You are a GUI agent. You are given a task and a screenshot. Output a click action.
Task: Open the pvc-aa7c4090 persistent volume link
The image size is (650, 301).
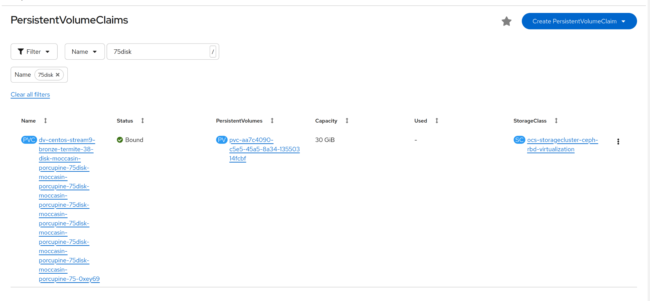(x=264, y=149)
